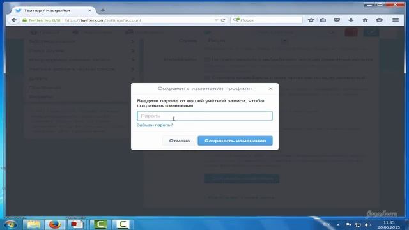Click the first green Camtasia taskbar icon
The height and width of the screenshot is (230, 409).
[x=100, y=224]
